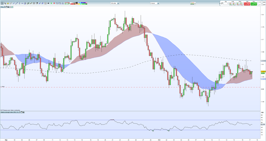Pick the triangle drawing tool
Image resolution: width=266 pixels, height=141 pixels.
point(63,4)
